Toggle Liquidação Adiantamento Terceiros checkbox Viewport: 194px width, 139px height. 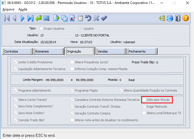[x=16, y=69]
